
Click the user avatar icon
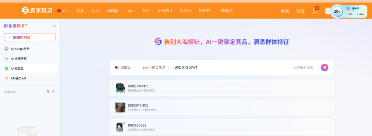328,11
